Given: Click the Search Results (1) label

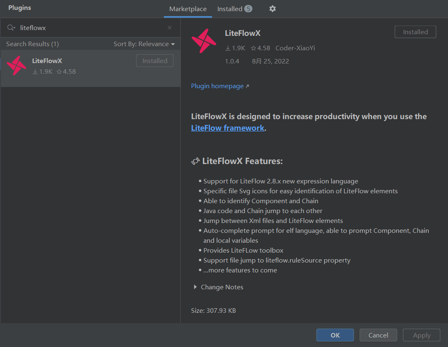Looking at the screenshot, I should pyautogui.click(x=33, y=44).
